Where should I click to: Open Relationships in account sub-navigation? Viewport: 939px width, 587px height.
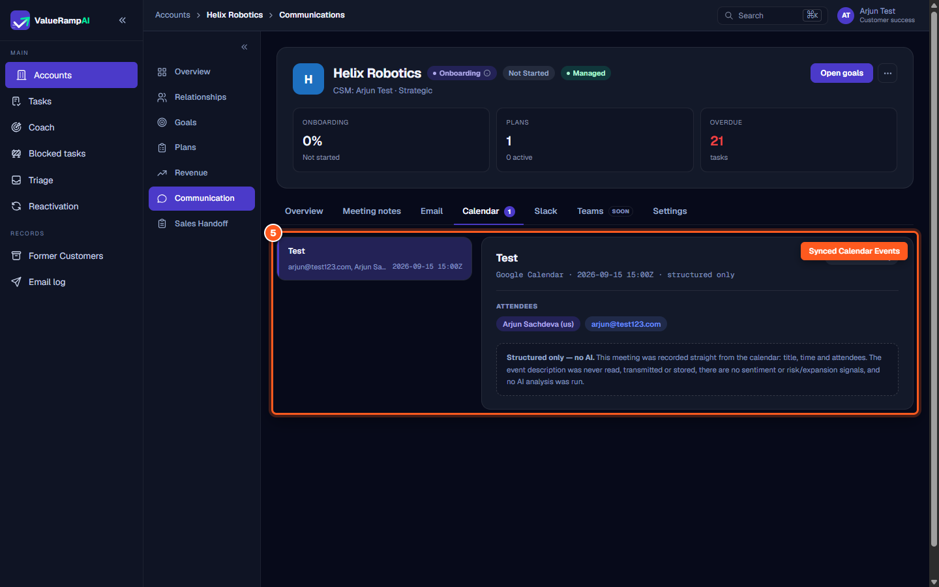coord(201,97)
